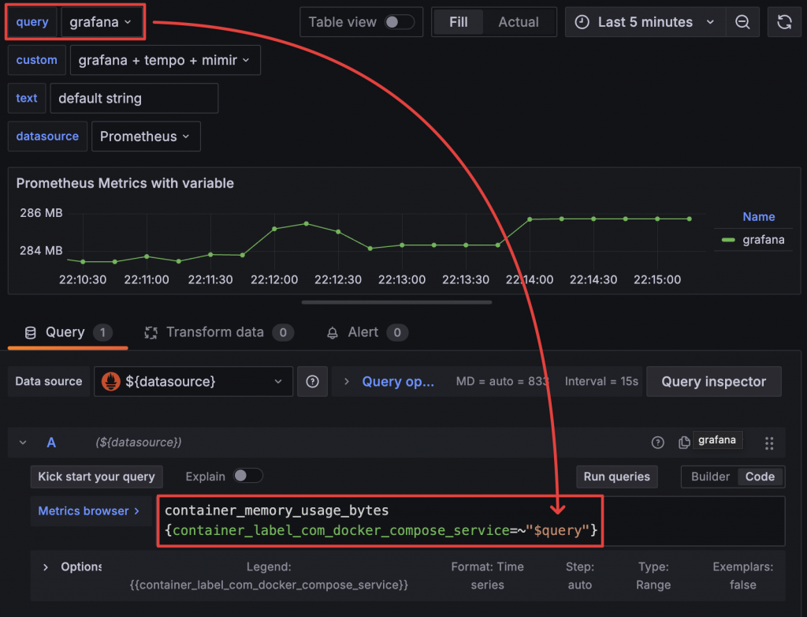Toggle the Explain switch
The width and height of the screenshot is (807, 617).
point(248,476)
